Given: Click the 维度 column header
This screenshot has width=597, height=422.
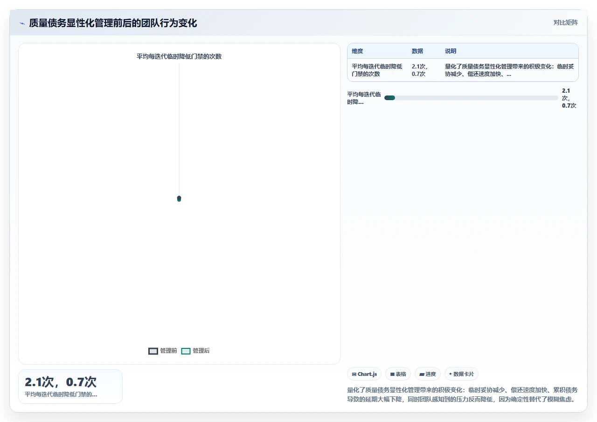Looking at the screenshot, I should 357,51.
